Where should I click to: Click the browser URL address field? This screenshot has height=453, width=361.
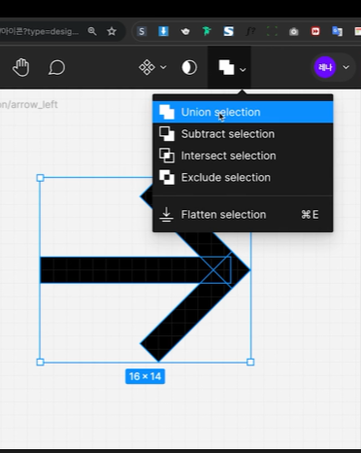pyautogui.click(x=39, y=31)
